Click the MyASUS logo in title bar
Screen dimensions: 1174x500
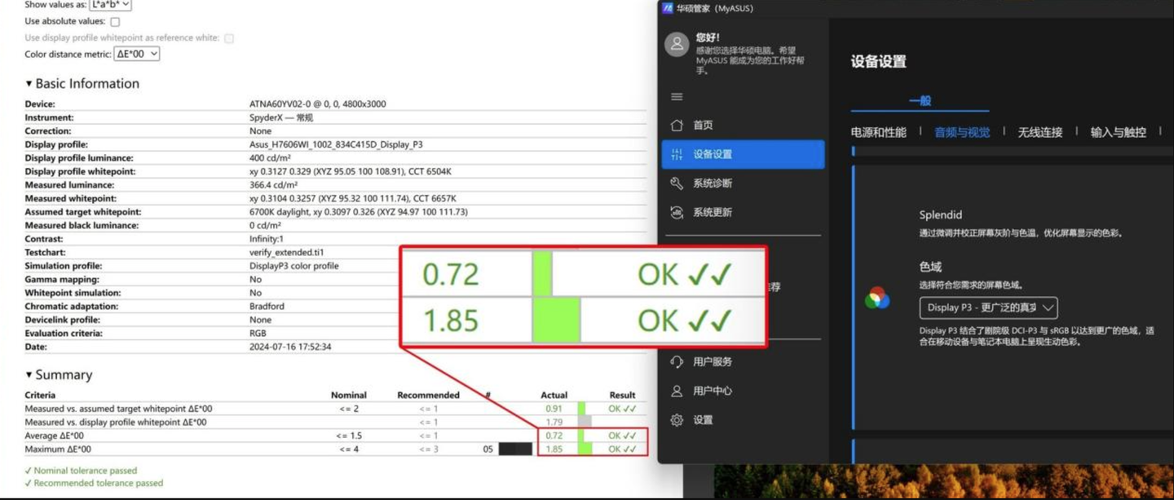pos(668,8)
